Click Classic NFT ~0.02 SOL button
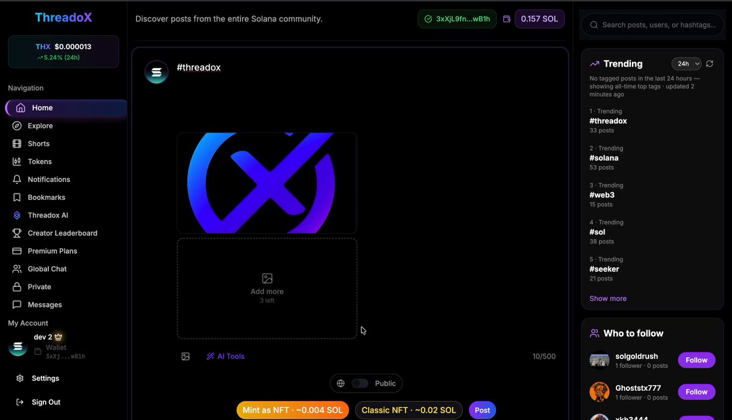The height and width of the screenshot is (420, 732). pyautogui.click(x=409, y=410)
